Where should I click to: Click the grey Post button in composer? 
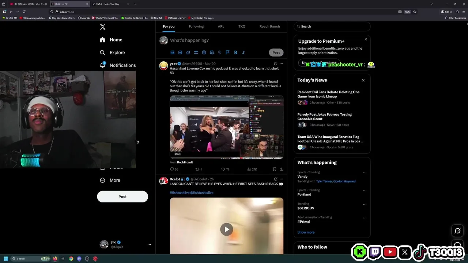pyautogui.click(x=276, y=53)
